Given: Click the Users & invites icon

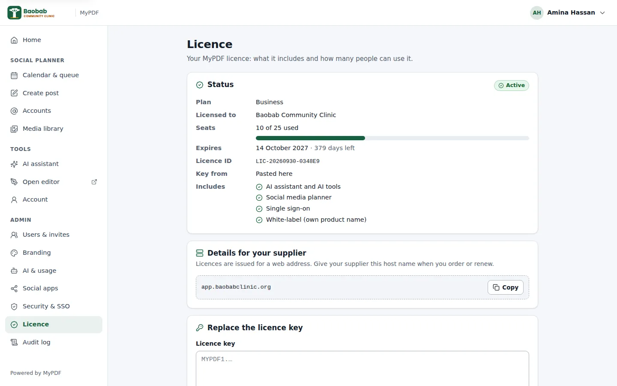Looking at the screenshot, I should pos(14,235).
